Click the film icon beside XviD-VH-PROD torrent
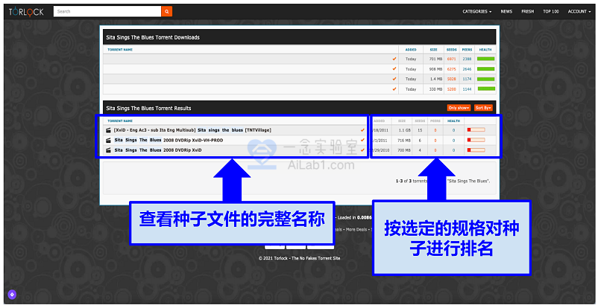 click(108, 140)
